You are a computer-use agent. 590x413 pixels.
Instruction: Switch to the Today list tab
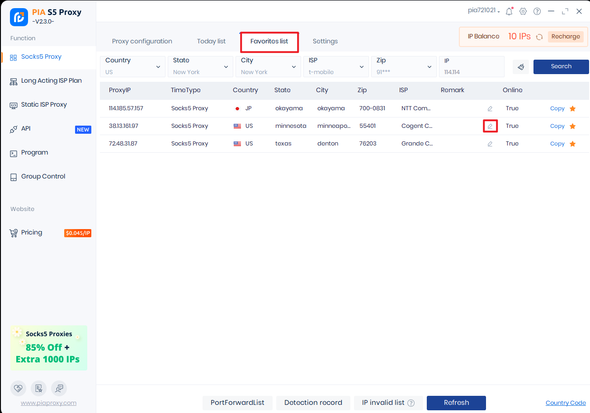coord(211,41)
